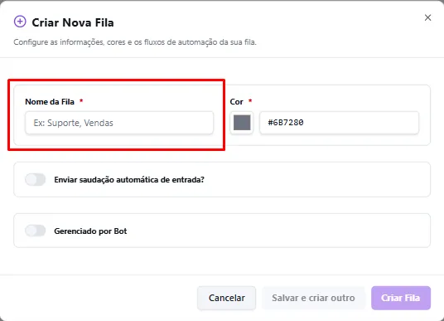Viewport: 444px width, 321px height.
Task: Click the Nome da Fila label
Action: [x=50, y=101]
